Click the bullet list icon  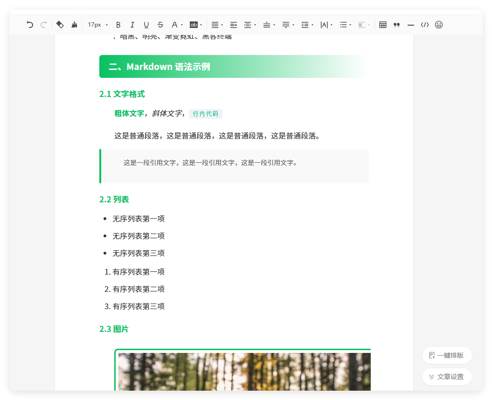343,25
